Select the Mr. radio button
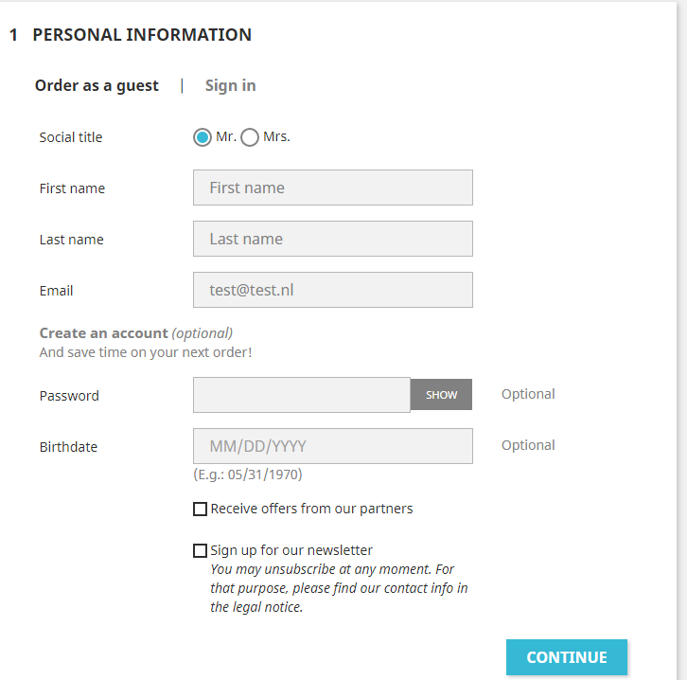 203,137
